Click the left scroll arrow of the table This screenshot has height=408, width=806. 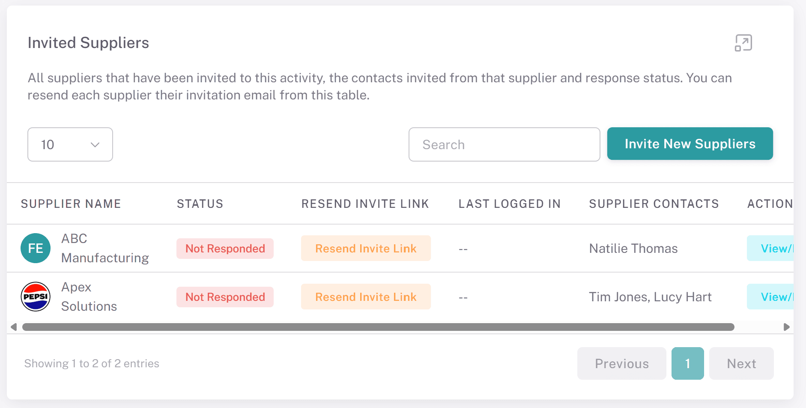(x=14, y=327)
